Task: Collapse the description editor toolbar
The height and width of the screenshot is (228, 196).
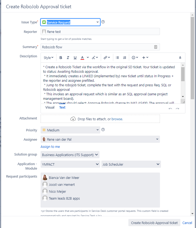Action: pyautogui.click(x=180, y=58)
